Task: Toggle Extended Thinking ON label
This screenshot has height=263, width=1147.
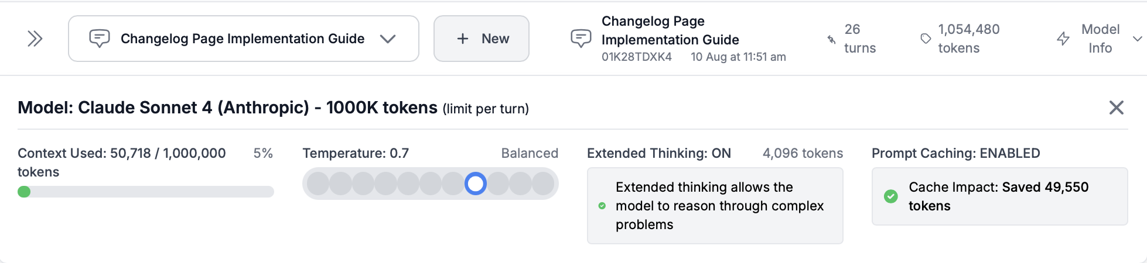Action: pyautogui.click(x=658, y=153)
